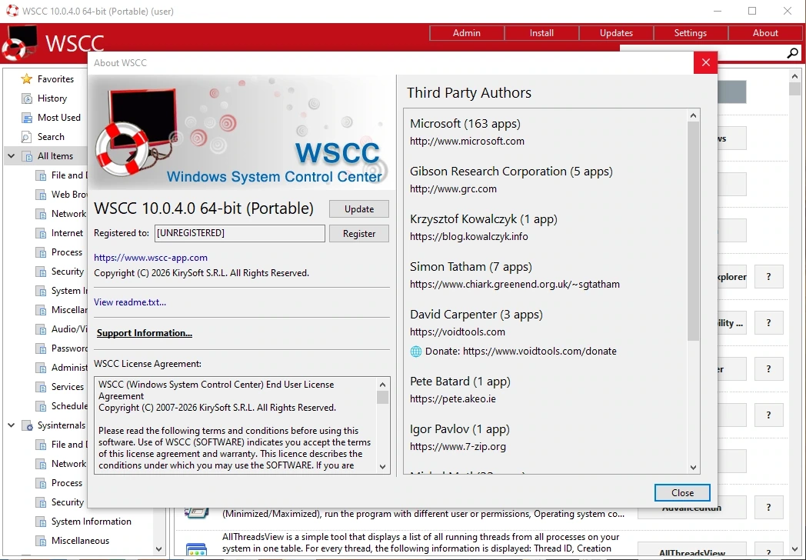Click the License Agreement scrollbar thumb
The width and height of the screenshot is (806, 560).
coord(382,398)
